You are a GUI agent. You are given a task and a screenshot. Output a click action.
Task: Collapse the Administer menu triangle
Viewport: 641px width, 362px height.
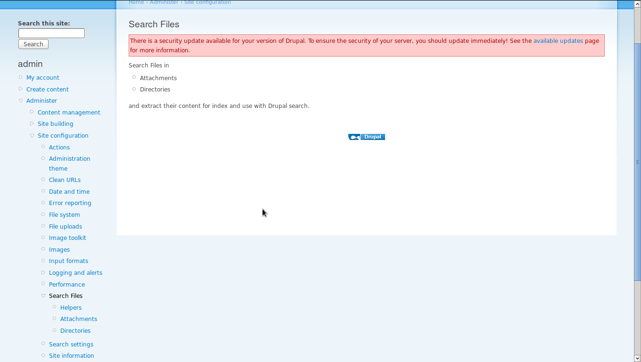21,101
